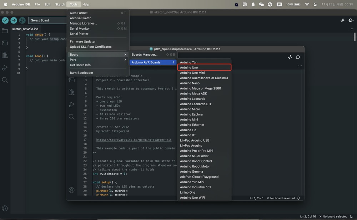Click the Upload arrow button
The width and height of the screenshot is (357, 220).
14,20
